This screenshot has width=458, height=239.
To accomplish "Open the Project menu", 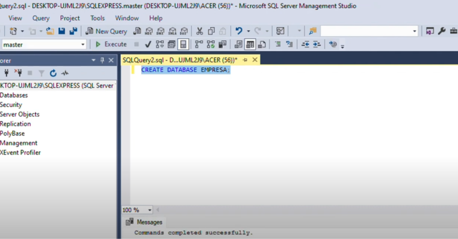I will (70, 18).
